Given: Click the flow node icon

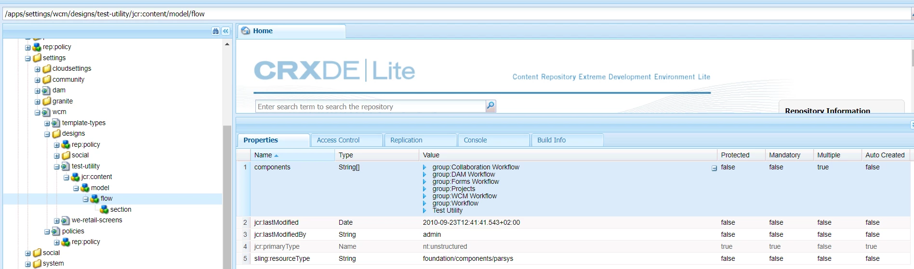Looking at the screenshot, I should pos(95,199).
